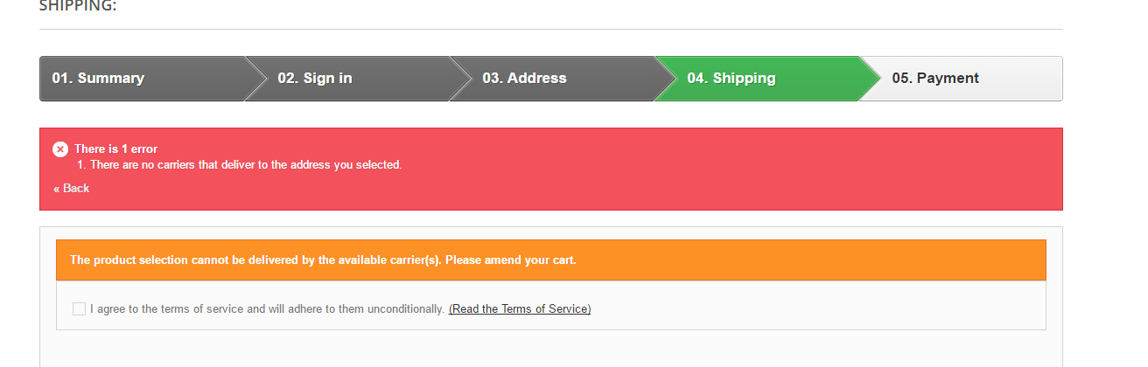
Task: Click the orange "Please amend your cart" warning
Action: [x=323, y=260]
